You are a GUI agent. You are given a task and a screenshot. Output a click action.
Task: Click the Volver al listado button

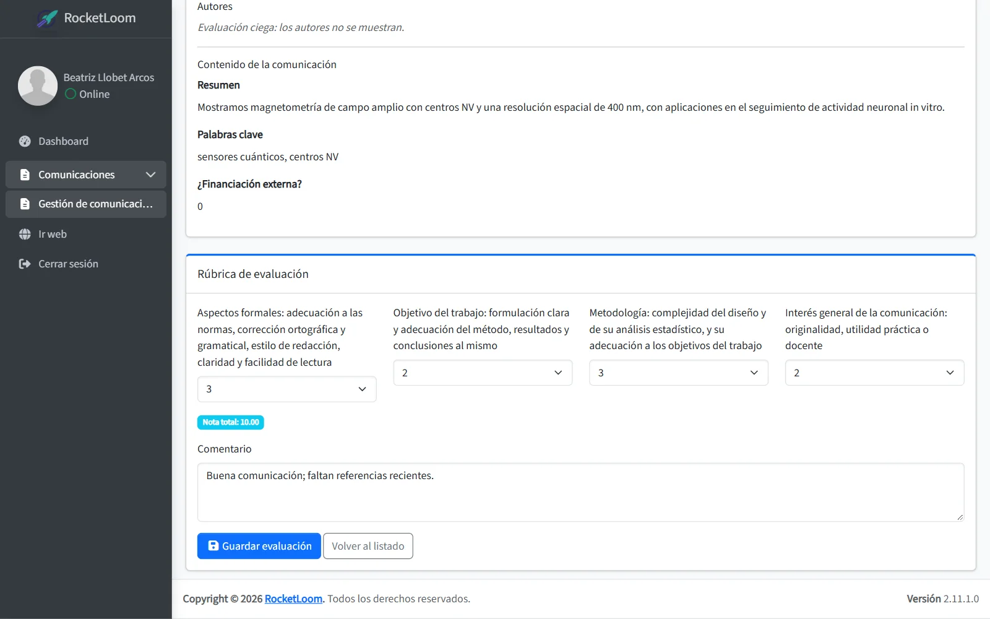tap(368, 546)
